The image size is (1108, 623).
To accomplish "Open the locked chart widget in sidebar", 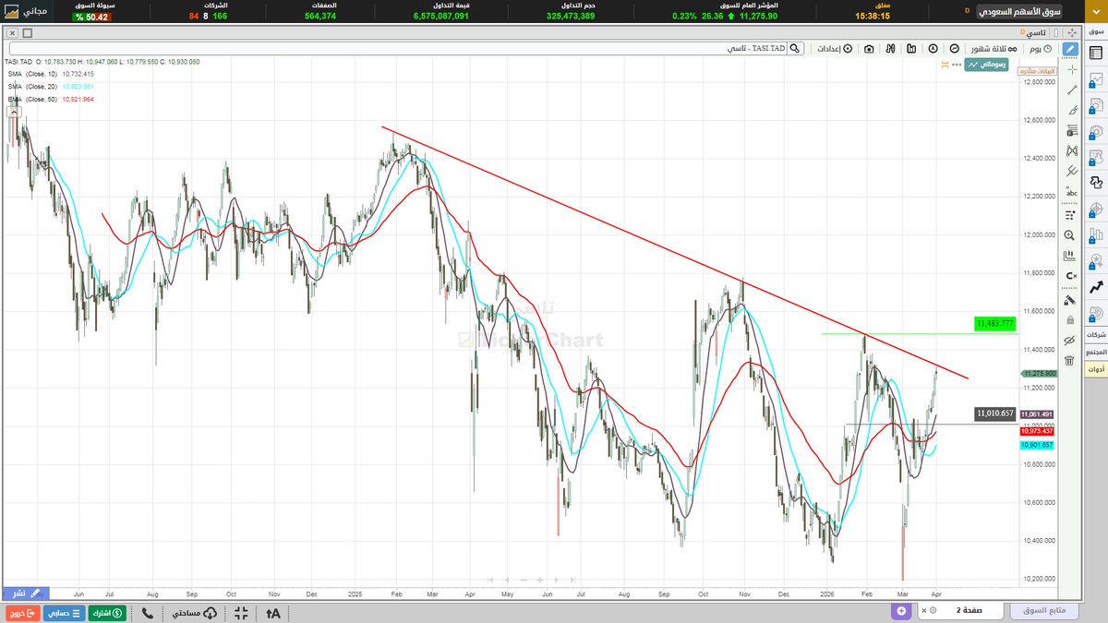I will (x=1096, y=79).
